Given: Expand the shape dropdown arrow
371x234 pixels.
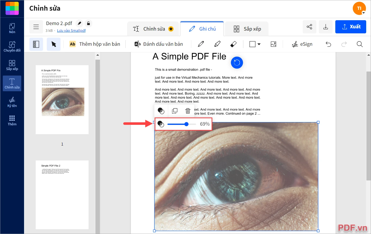Looking at the screenshot, I should (x=259, y=44).
